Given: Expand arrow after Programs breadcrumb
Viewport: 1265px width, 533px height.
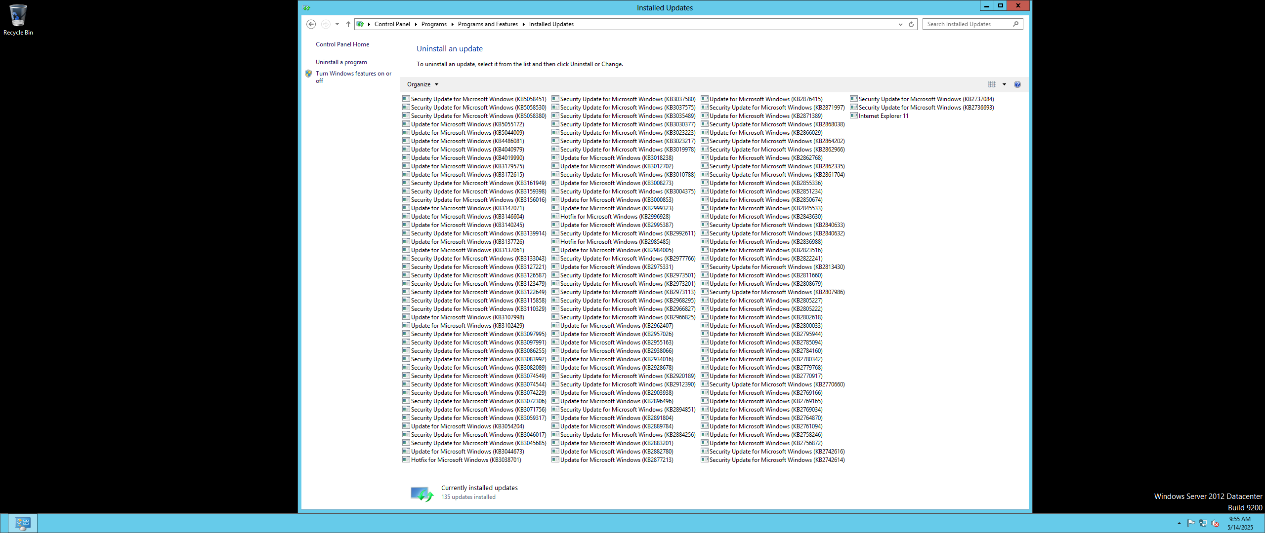Looking at the screenshot, I should pyautogui.click(x=452, y=24).
